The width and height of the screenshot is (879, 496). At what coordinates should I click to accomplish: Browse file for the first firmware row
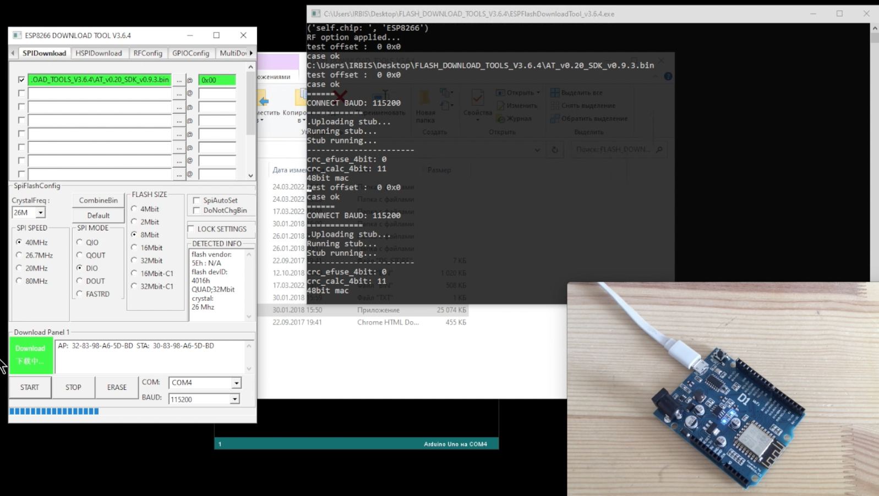[179, 80]
